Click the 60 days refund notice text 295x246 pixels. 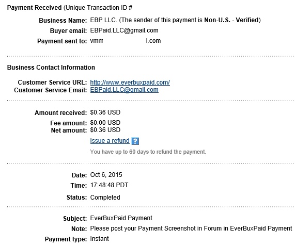148,152
